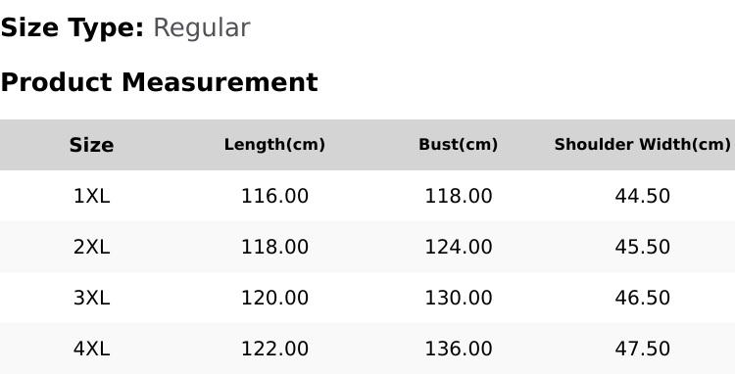The width and height of the screenshot is (735, 374).
Task: Click the 116.00 length value
Action: coord(274,196)
